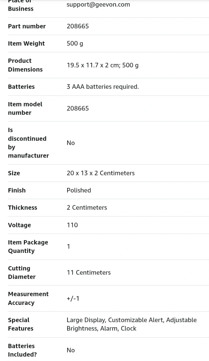The height and width of the screenshot is (361, 209).
Task: Select the Special Features description text
Action: tap(132, 324)
